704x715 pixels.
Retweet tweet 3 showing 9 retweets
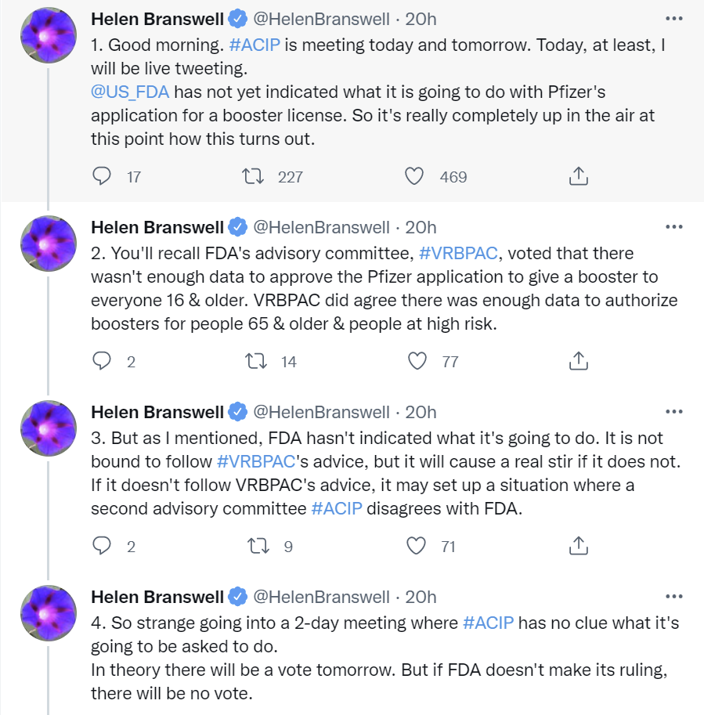pyautogui.click(x=258, y=545)
